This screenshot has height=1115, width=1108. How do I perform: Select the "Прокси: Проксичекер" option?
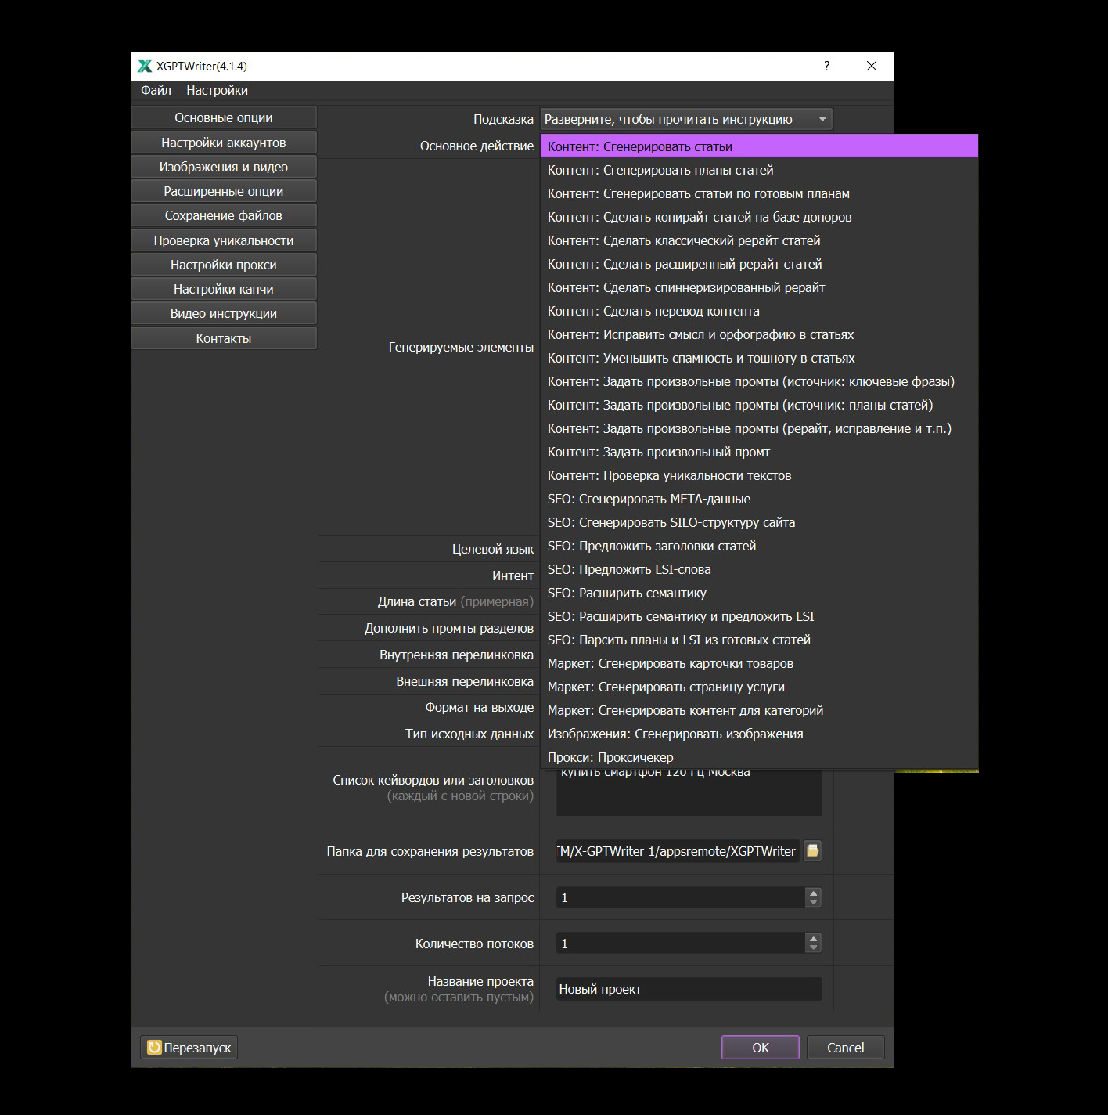click(x=609, y=757)
